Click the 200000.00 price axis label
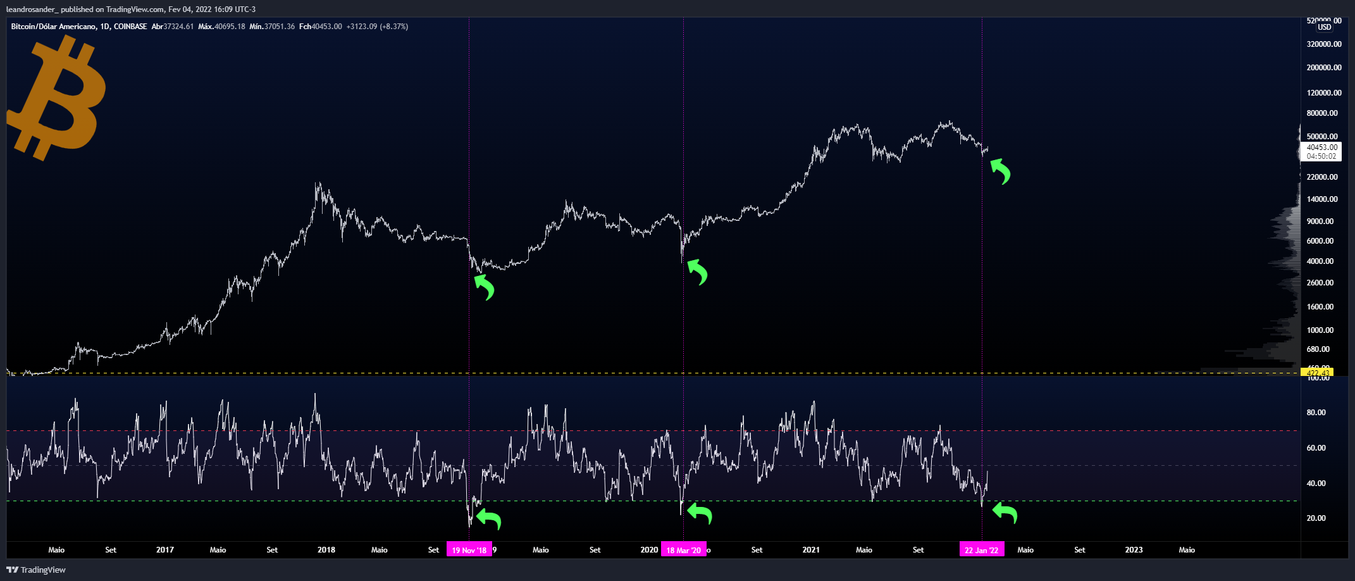Image resolution: width=1355 pixels, height=581 pixels. pos(1324,68)
